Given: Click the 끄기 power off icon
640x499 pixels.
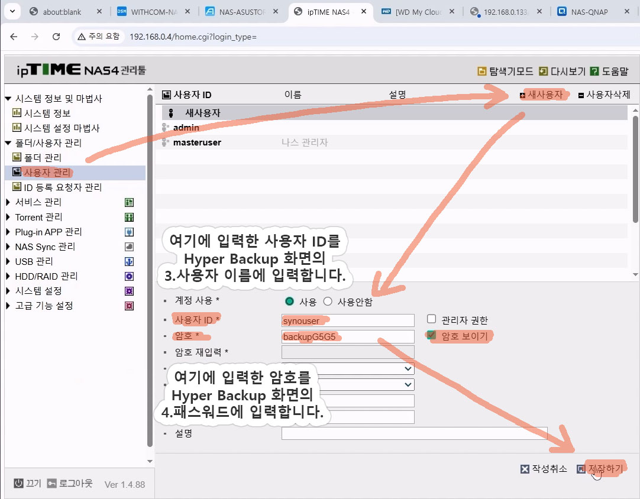Looking at the screenshot, I should coord(18,483).
